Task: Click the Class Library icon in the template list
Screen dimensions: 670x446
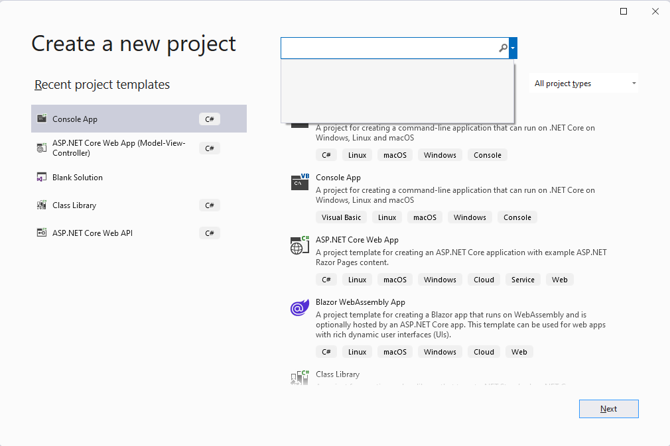Action: click(x=300, y=378)
